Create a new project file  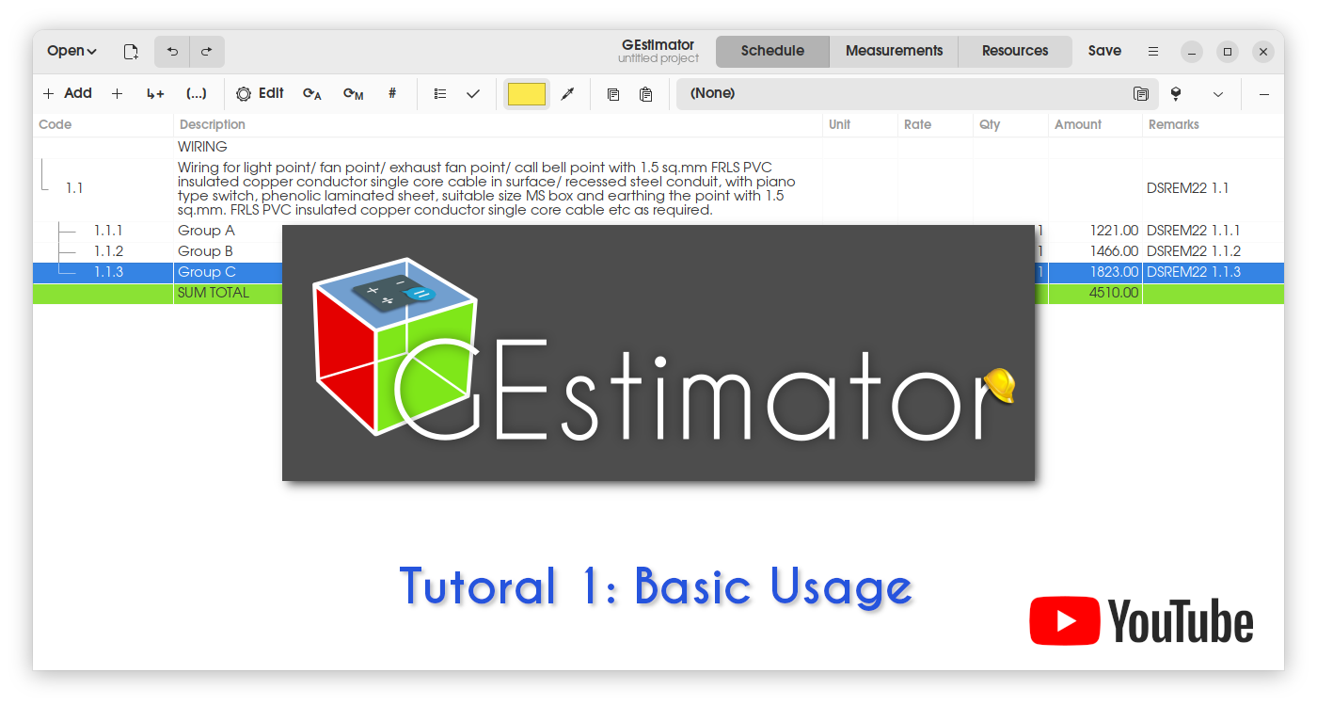click(x=131, y=51)
